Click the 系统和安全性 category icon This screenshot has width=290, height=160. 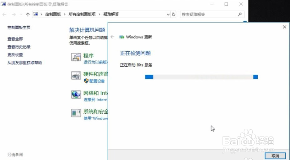[76, 113]
